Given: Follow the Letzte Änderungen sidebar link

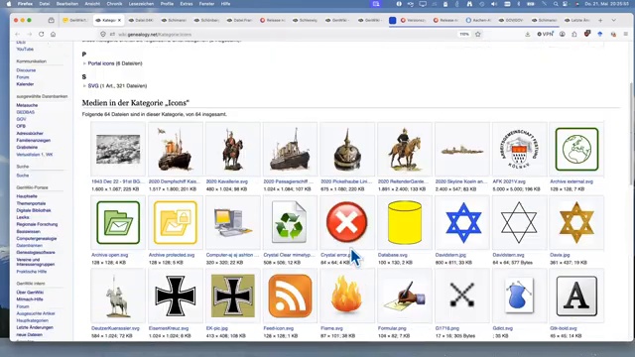Looking at the screenshot, I should [x=35, y=327].
